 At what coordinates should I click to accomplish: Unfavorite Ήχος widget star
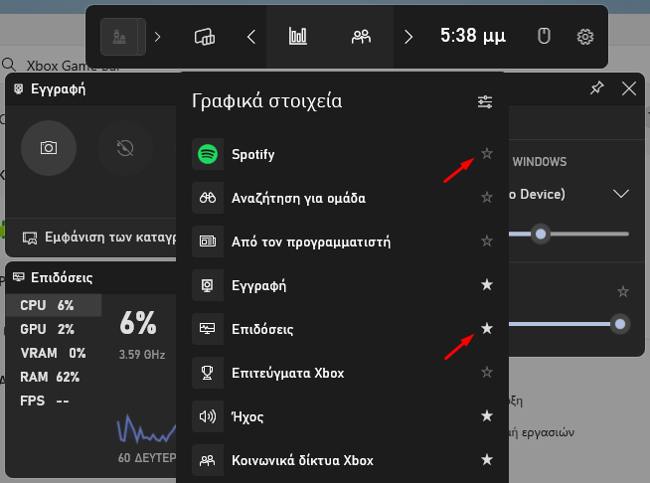click(487, 415)
